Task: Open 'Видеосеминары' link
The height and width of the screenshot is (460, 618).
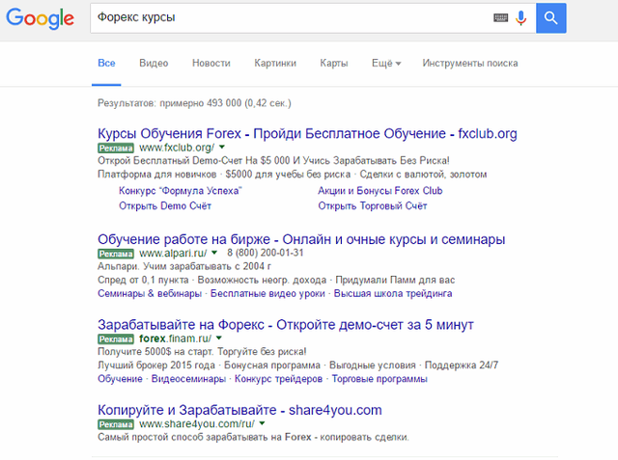Action: 189,379
